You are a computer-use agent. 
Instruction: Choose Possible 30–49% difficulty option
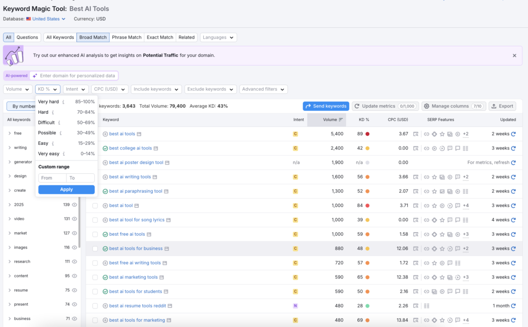point(67,133)
